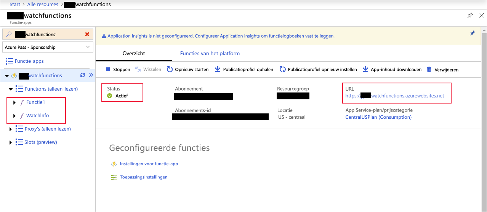Click the watchfunctions lightning app icon in tree
Screen dimensions: 487x212
pos(14,76)
